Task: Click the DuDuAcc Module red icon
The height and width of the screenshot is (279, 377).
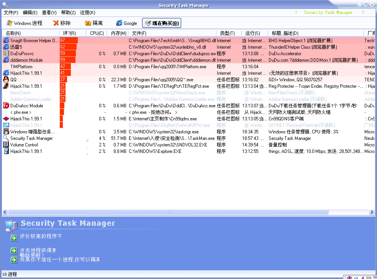Action: click(x=6, y=106)
